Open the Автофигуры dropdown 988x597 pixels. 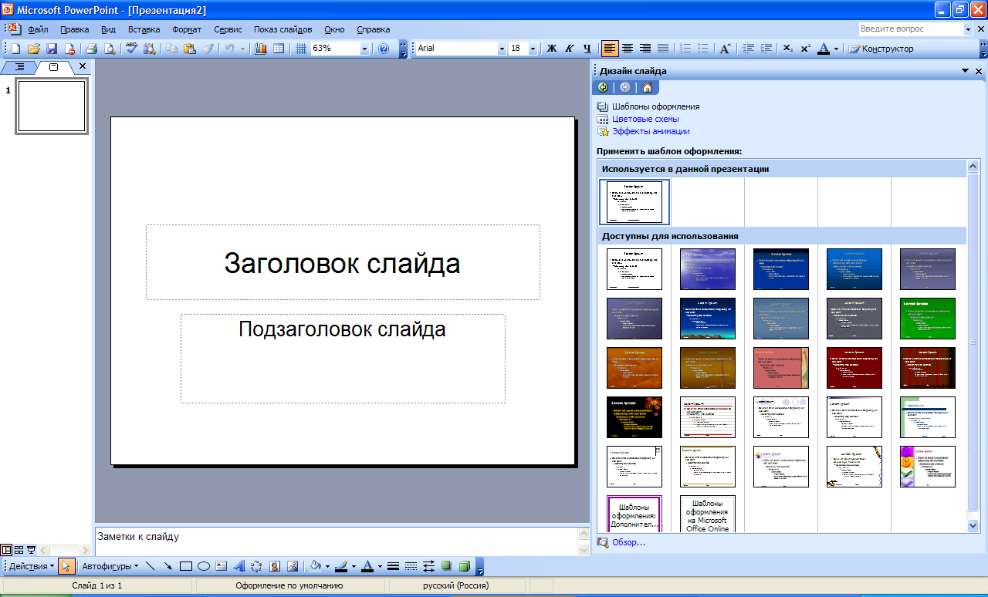coord(110,566)
